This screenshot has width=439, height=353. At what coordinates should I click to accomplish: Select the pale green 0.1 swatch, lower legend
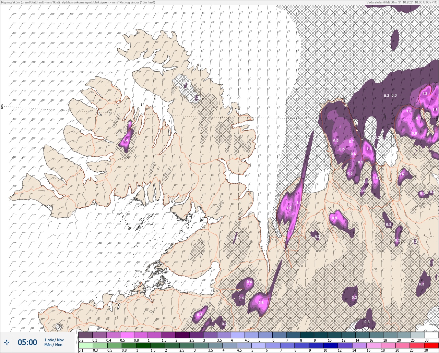pos(85,345)
